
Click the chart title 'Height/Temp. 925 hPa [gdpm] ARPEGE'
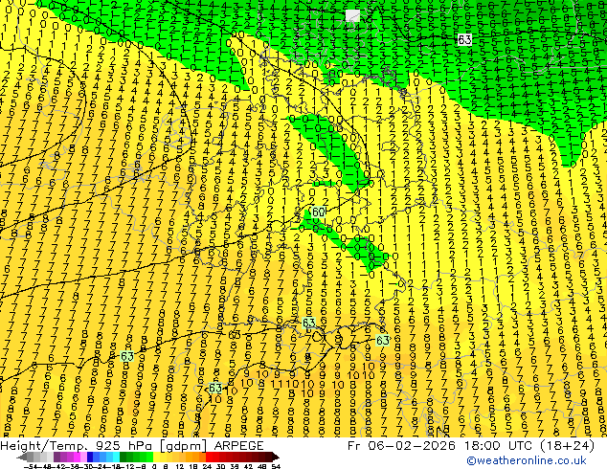click(132, 446)
